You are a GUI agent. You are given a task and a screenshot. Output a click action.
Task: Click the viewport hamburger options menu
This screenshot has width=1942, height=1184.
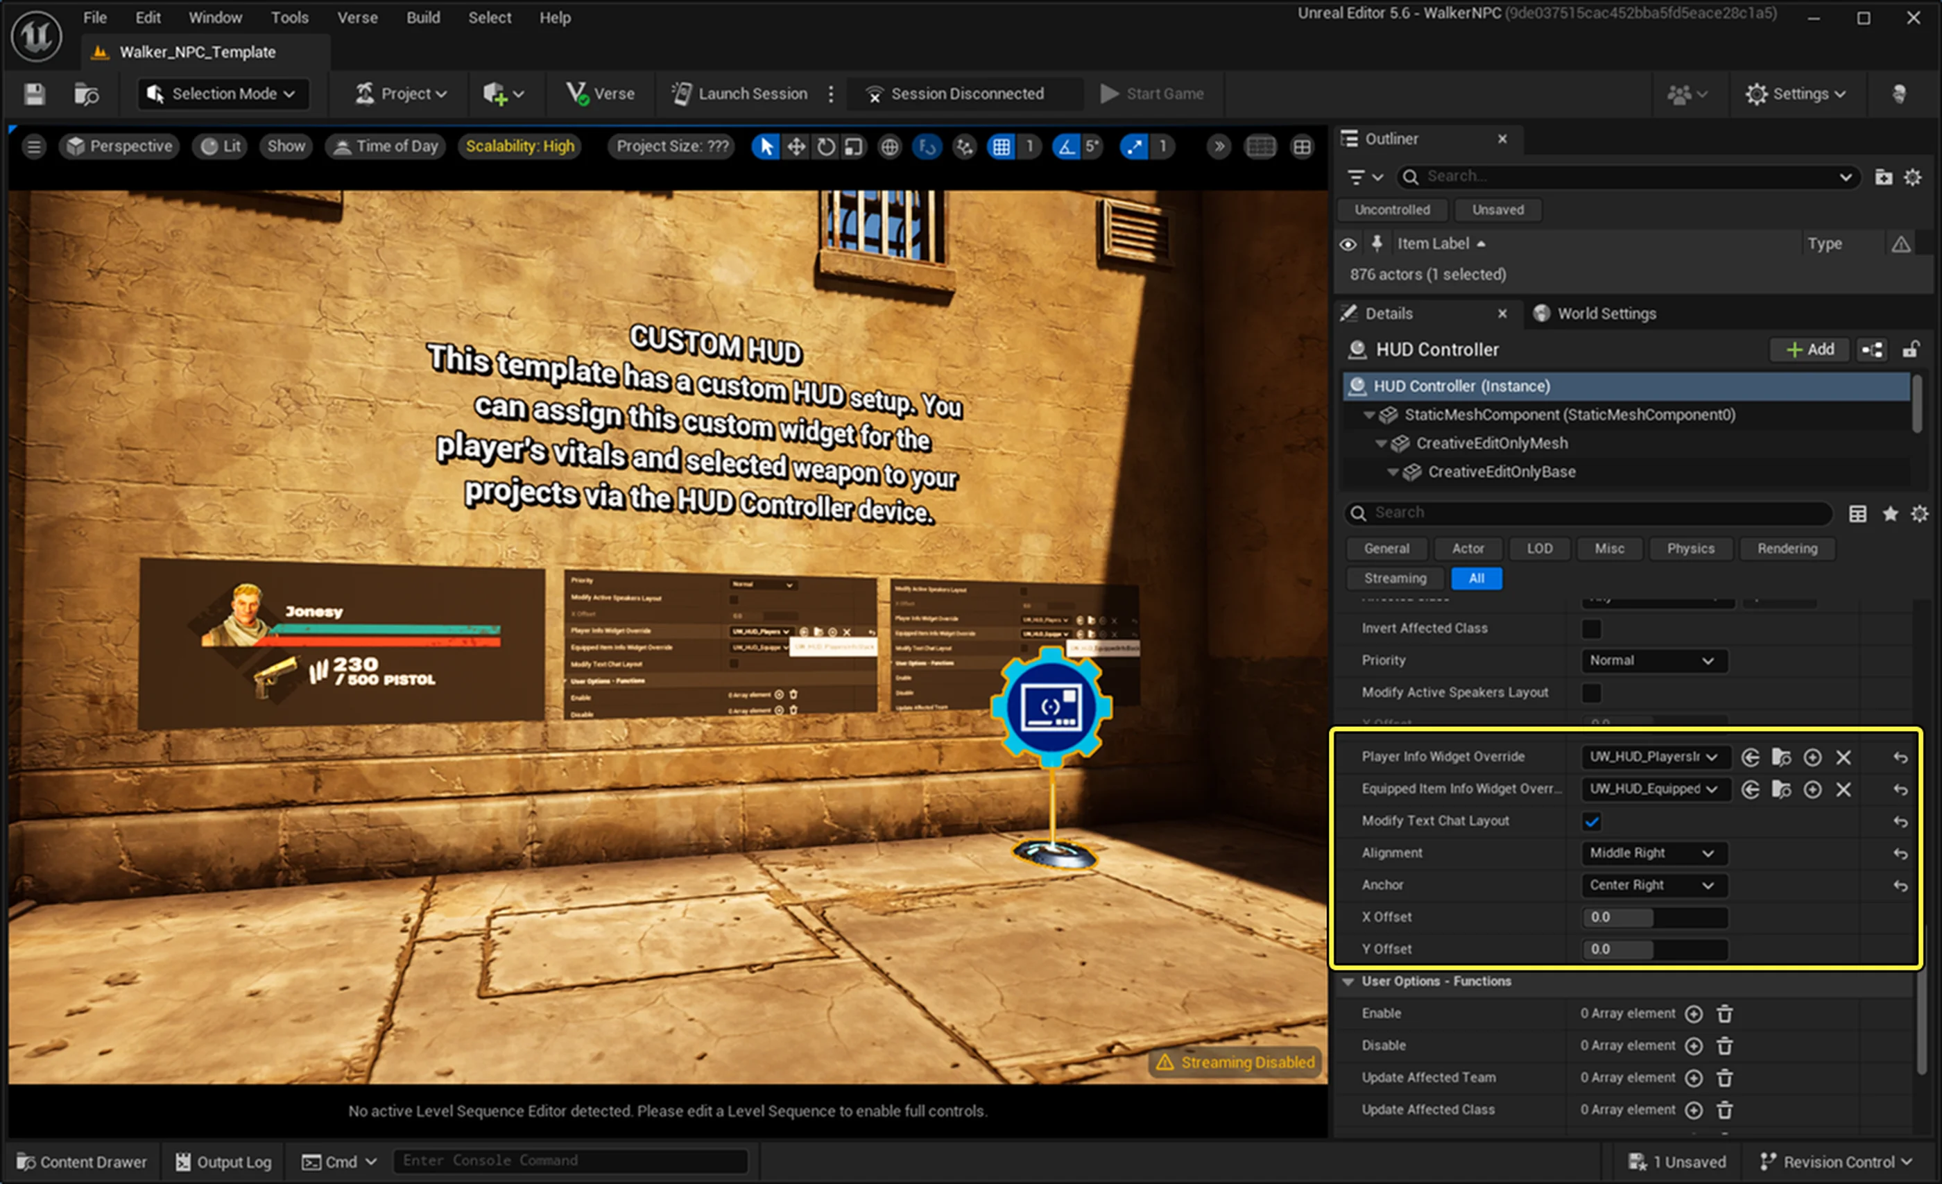pyautogui.click(x=34, y=146)
